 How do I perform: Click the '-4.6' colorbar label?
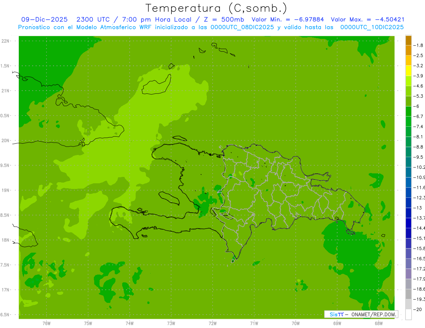tap(418, 86)
